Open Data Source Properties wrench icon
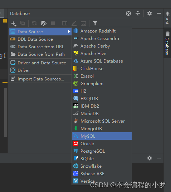 [44, 23]
